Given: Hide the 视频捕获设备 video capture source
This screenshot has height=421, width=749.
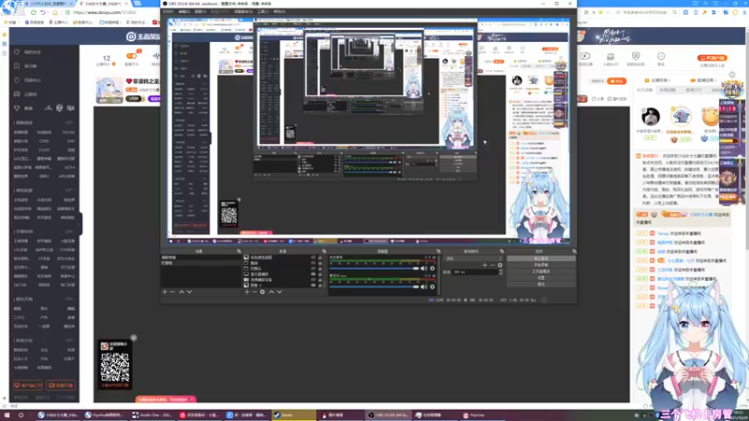Looking at the screenshot, I should point(314,280).
